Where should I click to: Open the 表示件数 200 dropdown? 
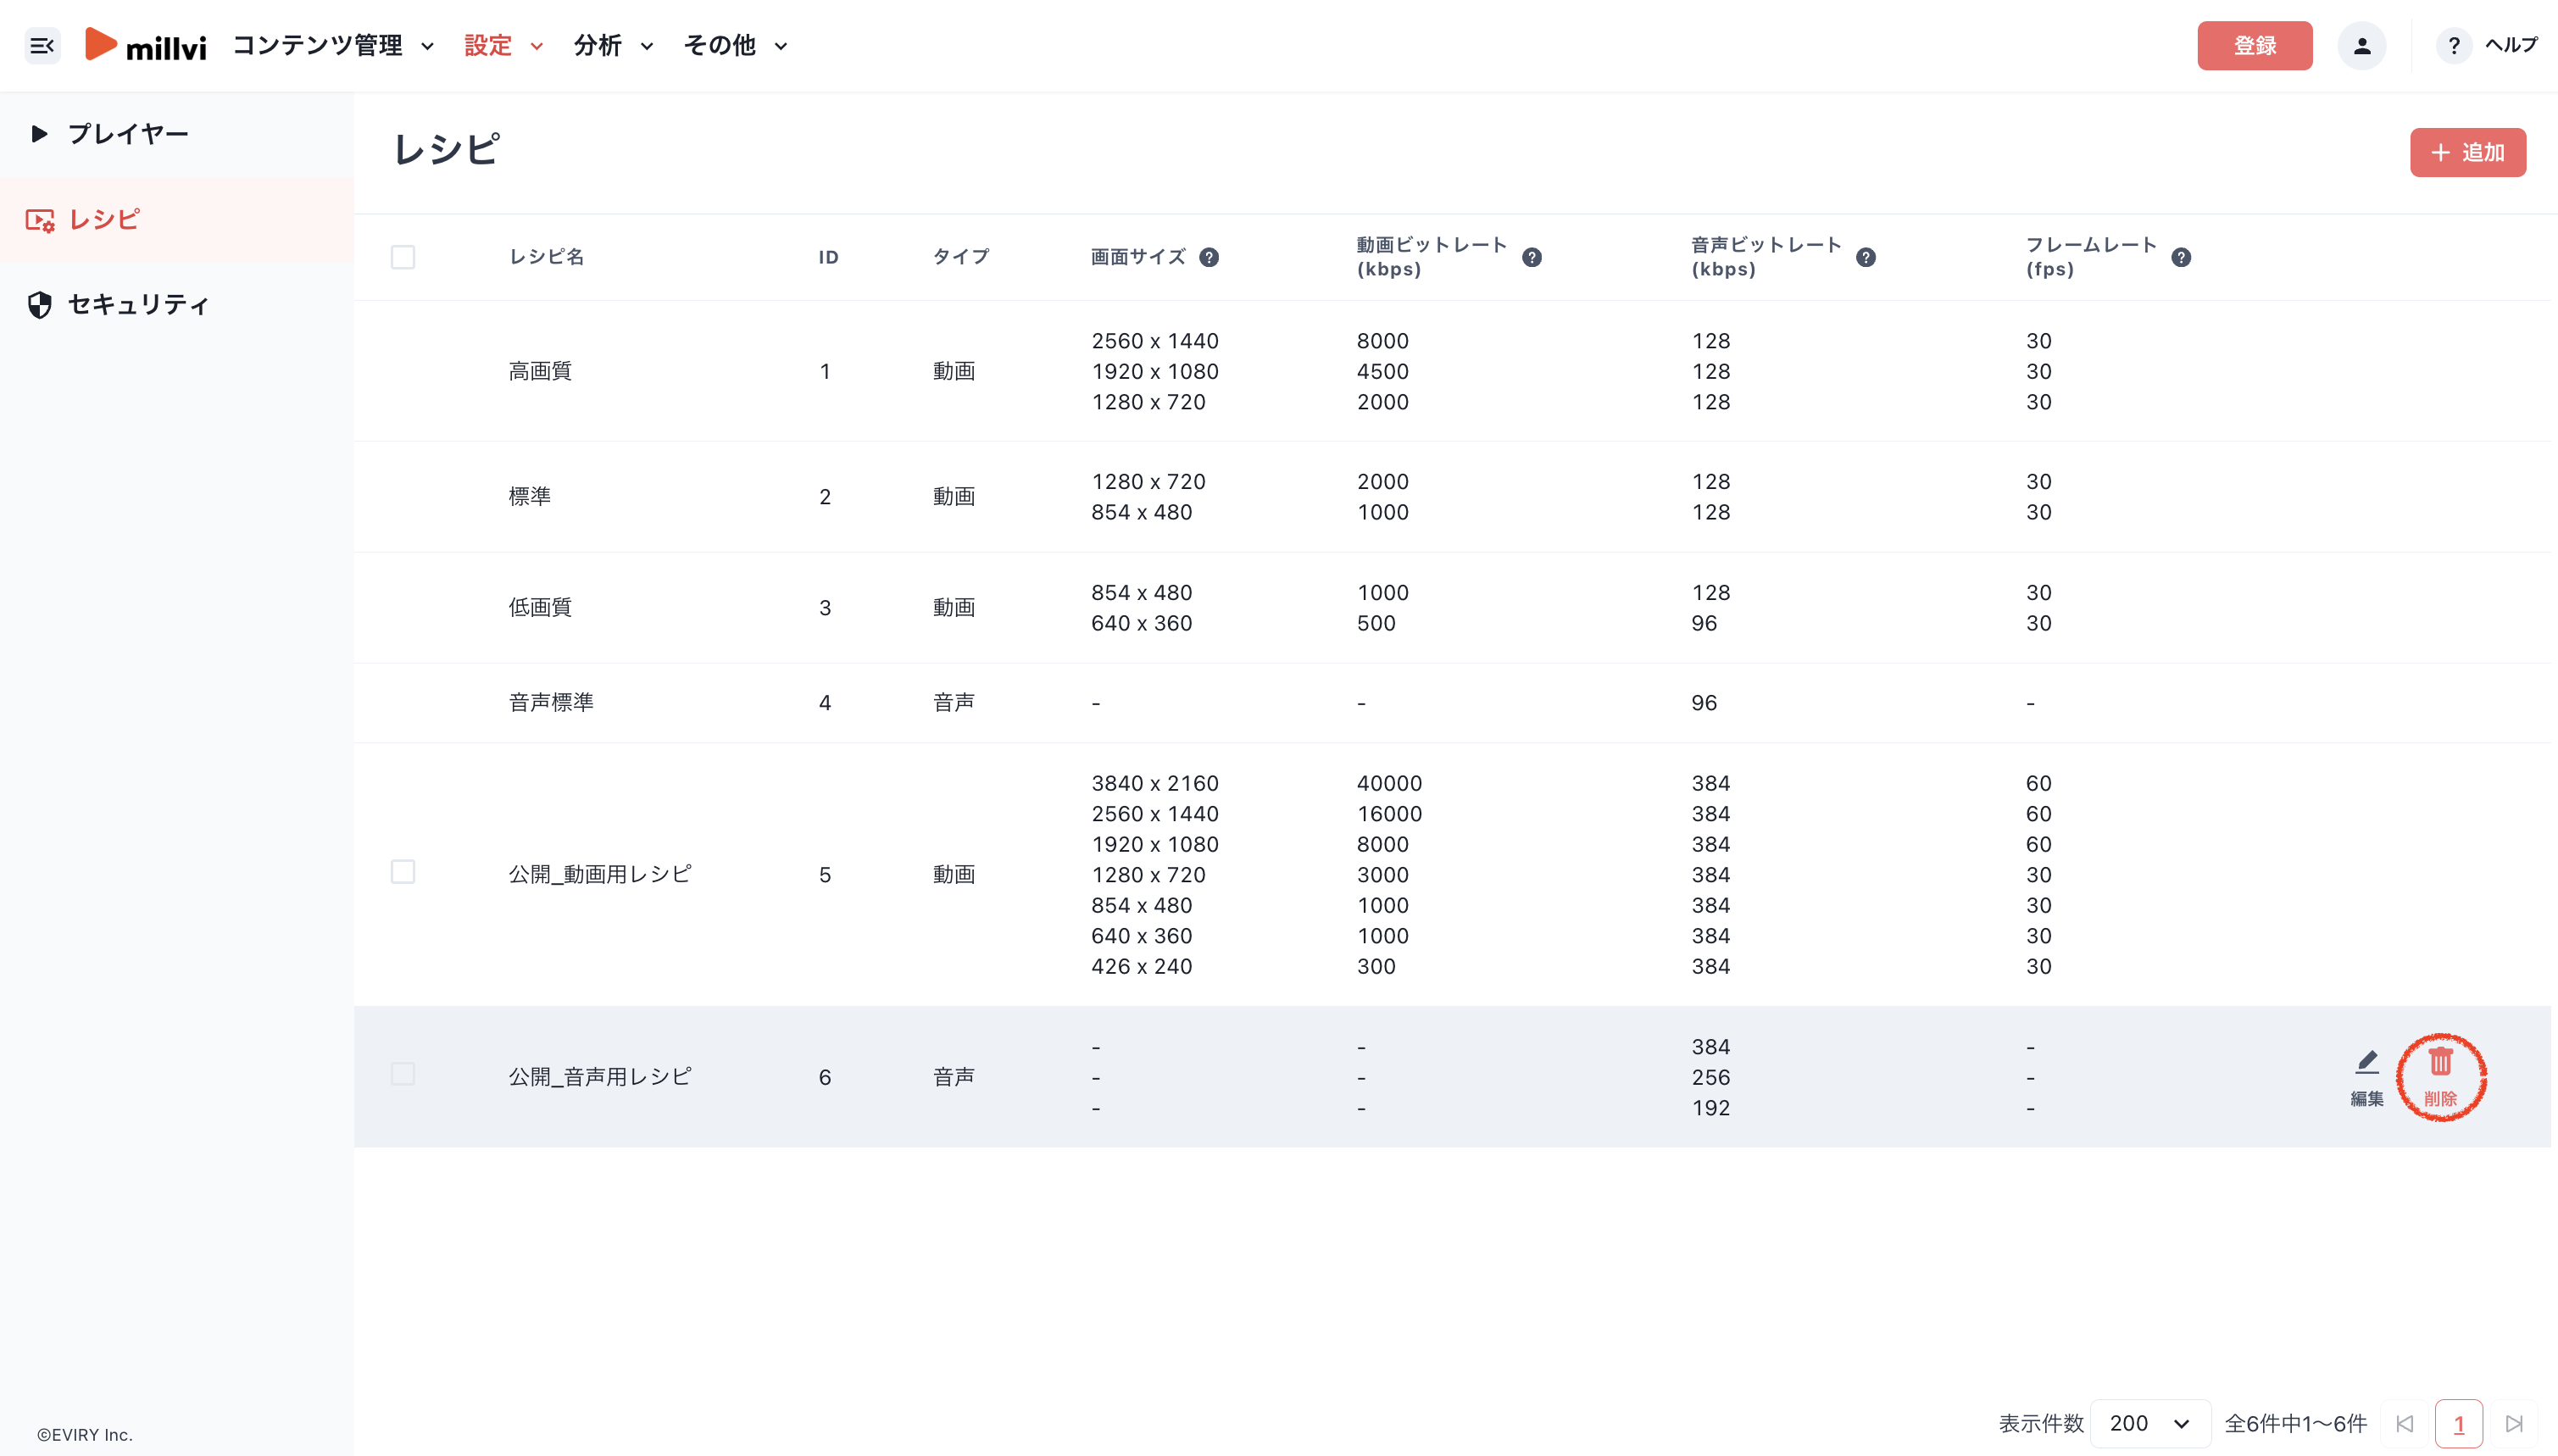click(2149, 1423)
